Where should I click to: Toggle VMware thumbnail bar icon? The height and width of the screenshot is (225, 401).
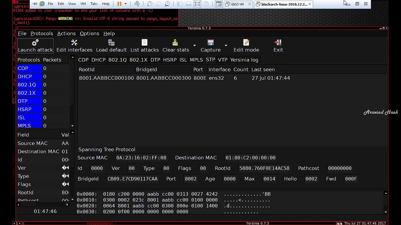pos(188,4)
